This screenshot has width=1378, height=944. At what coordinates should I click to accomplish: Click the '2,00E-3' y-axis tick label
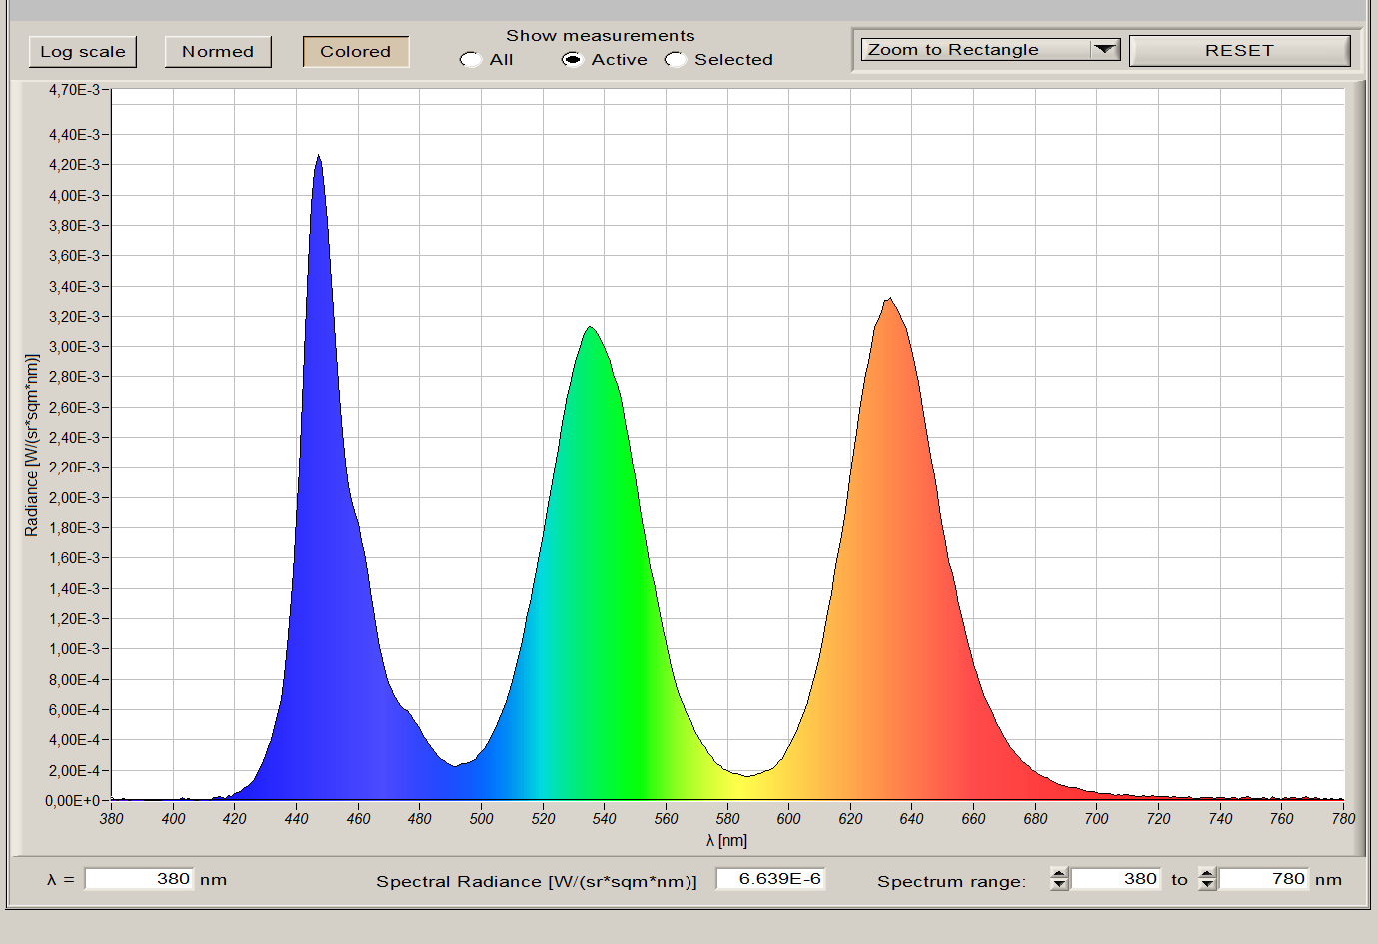pos(75,498)
